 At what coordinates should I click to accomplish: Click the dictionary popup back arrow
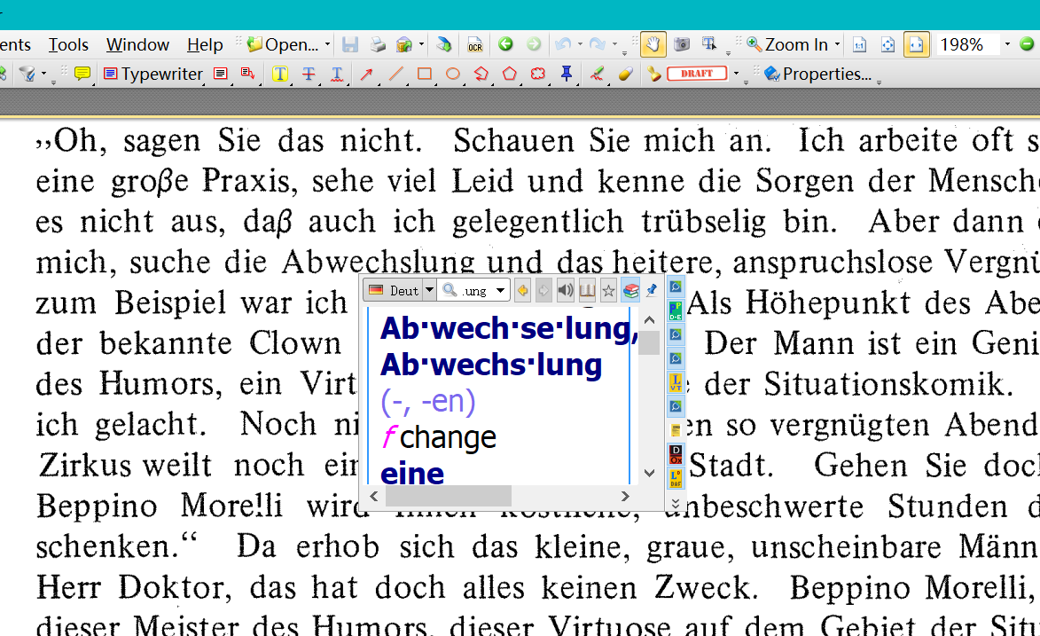coord(522,290)
